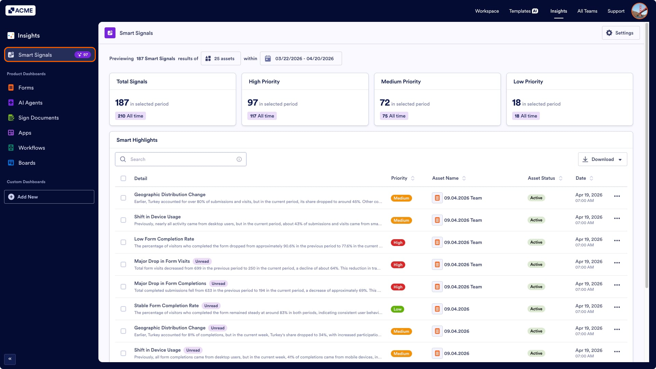This screenshot has width=656, height=369.
Task: Click the search info icon in Smart Highlights
Action: 239,159
